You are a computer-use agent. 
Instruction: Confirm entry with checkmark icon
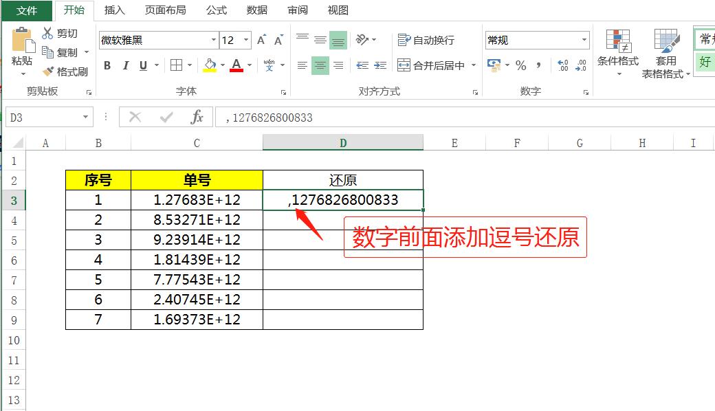coord(166,118)
